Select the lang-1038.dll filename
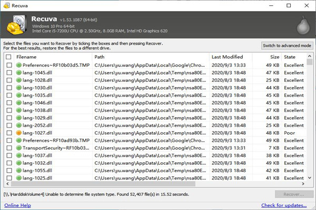 click(x=37, y=110)
